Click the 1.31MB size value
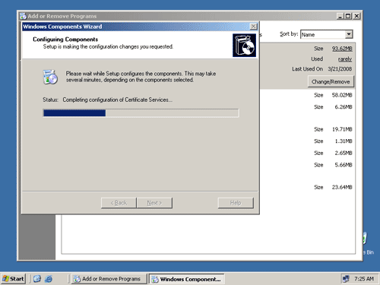Image resolution: width=380 pixels, height=285 pixels. 344,141
